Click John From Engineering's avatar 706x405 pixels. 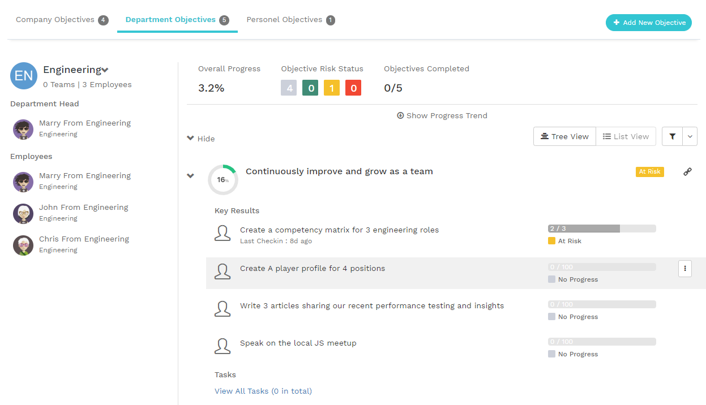point(23,213)
